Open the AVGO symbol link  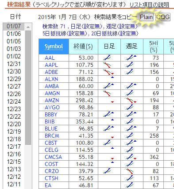(52, 108)
